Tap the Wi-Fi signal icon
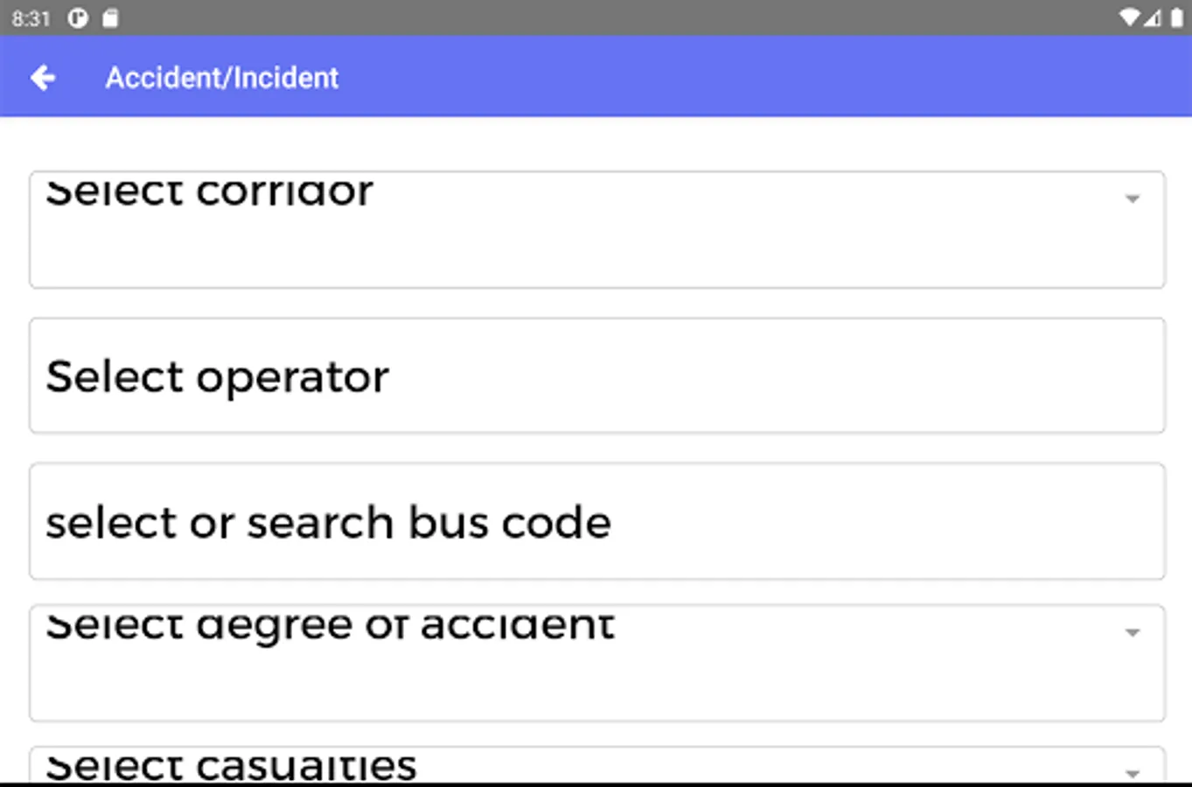Viewport: 1192px width, 787px height. click(1130, 18)
